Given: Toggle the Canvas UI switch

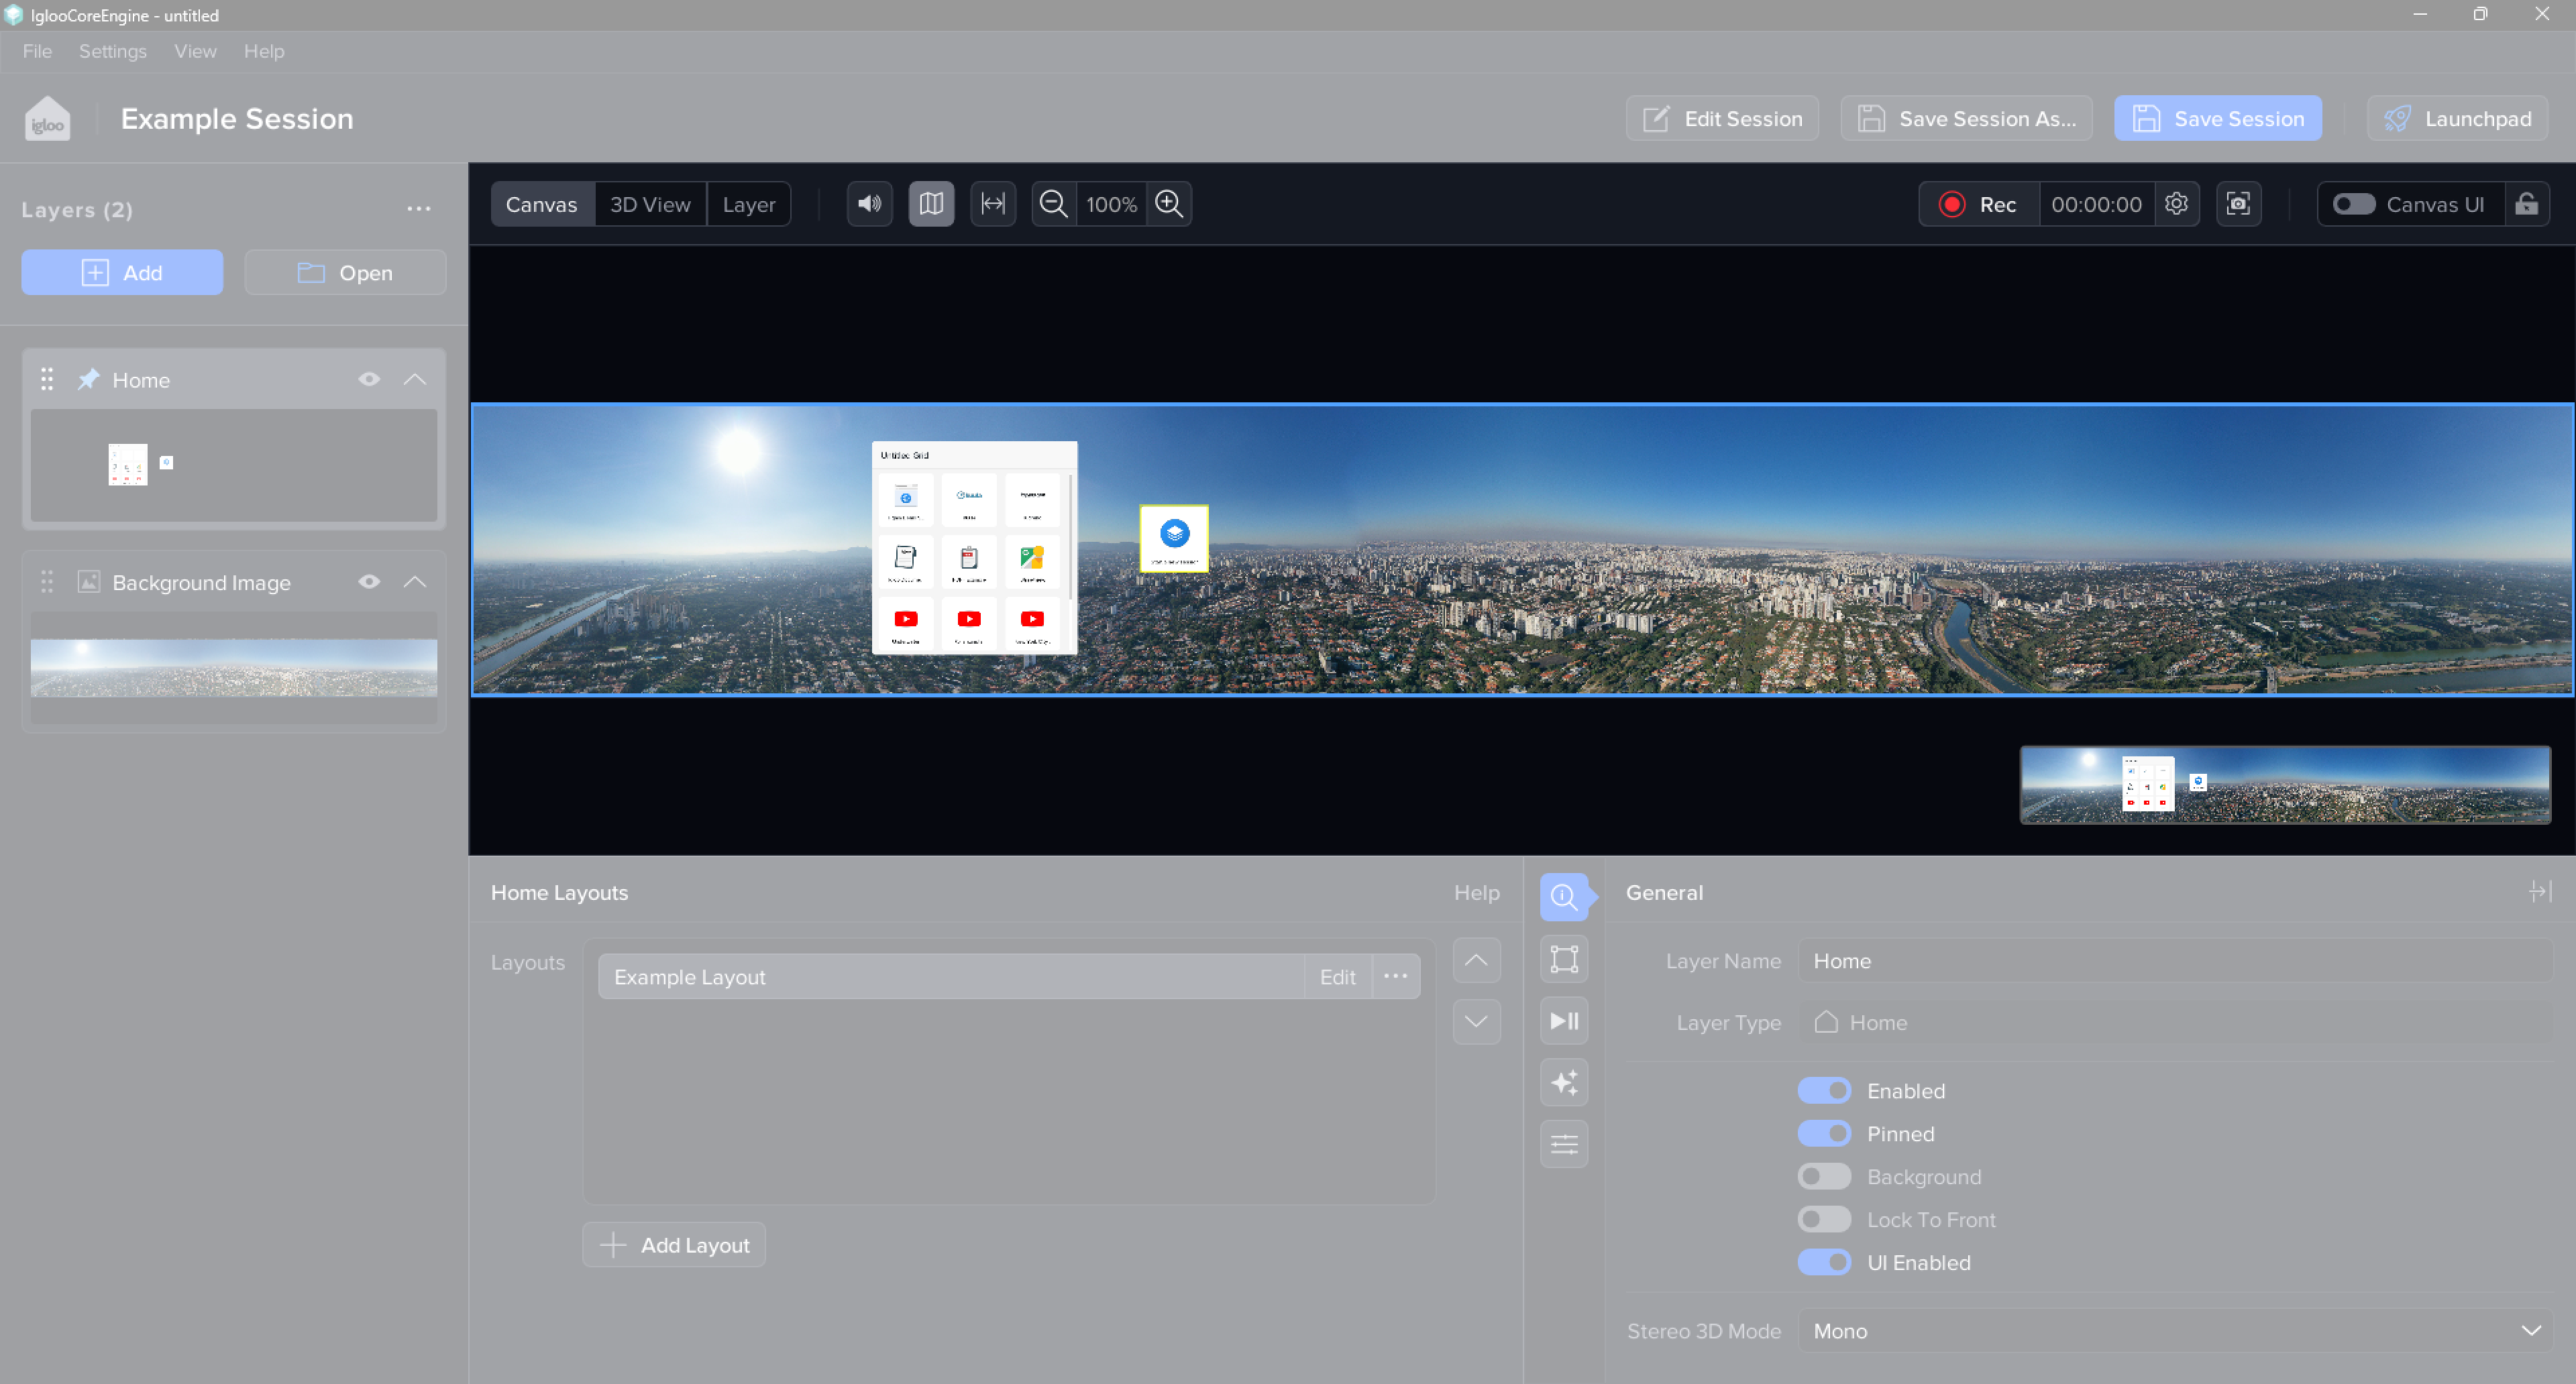Looking at the screenshot, I should click(2354, 204).
